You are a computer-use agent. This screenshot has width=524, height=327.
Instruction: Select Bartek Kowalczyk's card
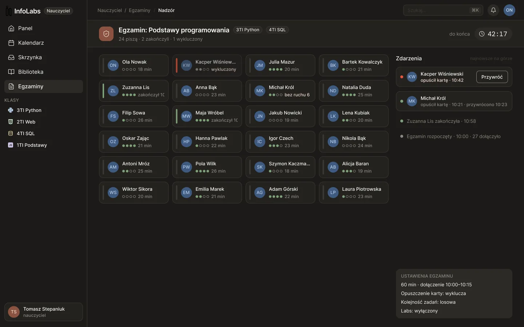pyautogui.click(x=354, y=65)
